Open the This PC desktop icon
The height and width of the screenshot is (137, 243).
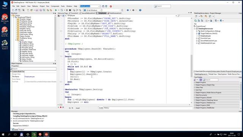pos(5,5)
